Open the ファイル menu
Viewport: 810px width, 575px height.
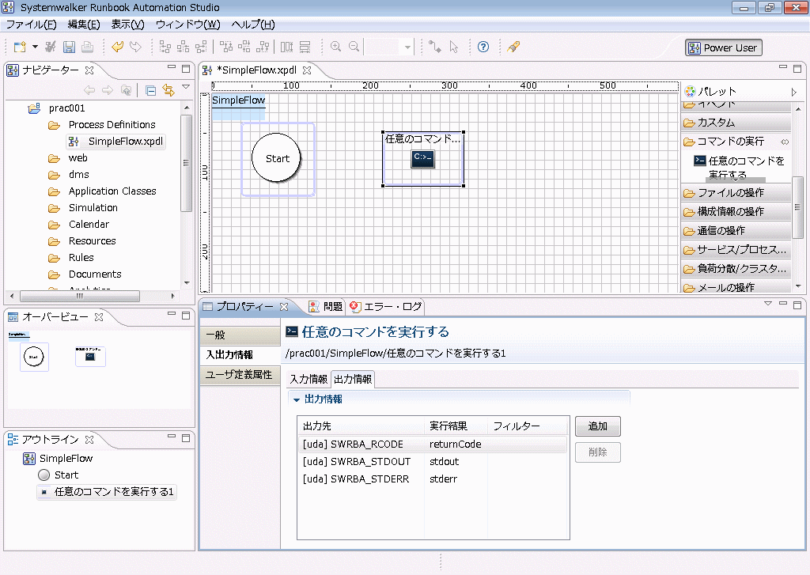click(x=31, y=25)
